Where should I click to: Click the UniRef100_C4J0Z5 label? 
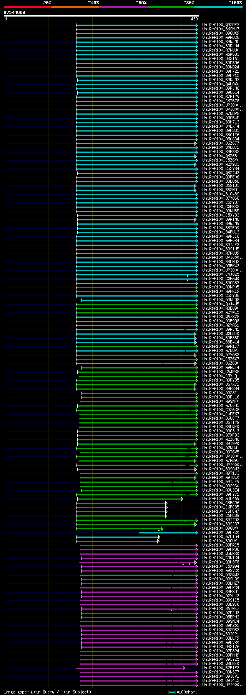click(x=221, y=274)
